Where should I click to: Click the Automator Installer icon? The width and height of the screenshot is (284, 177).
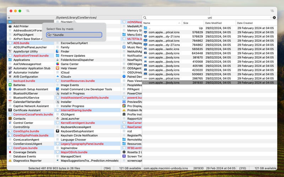pyautogui.click(x=10, y=73)
